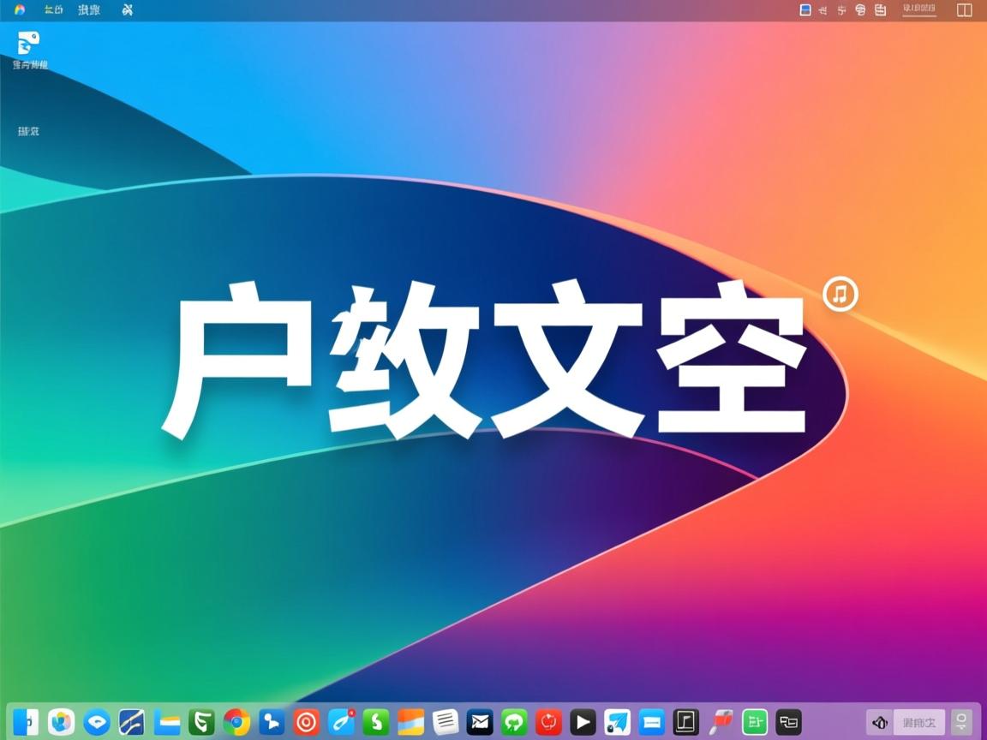Open Google Chrome from the dock
The image size is (987, 740).
[x=236, y=721]
